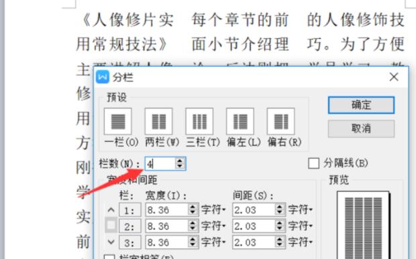Open column 1 宽度 unit dropdown 字符

tap(213, 210)
